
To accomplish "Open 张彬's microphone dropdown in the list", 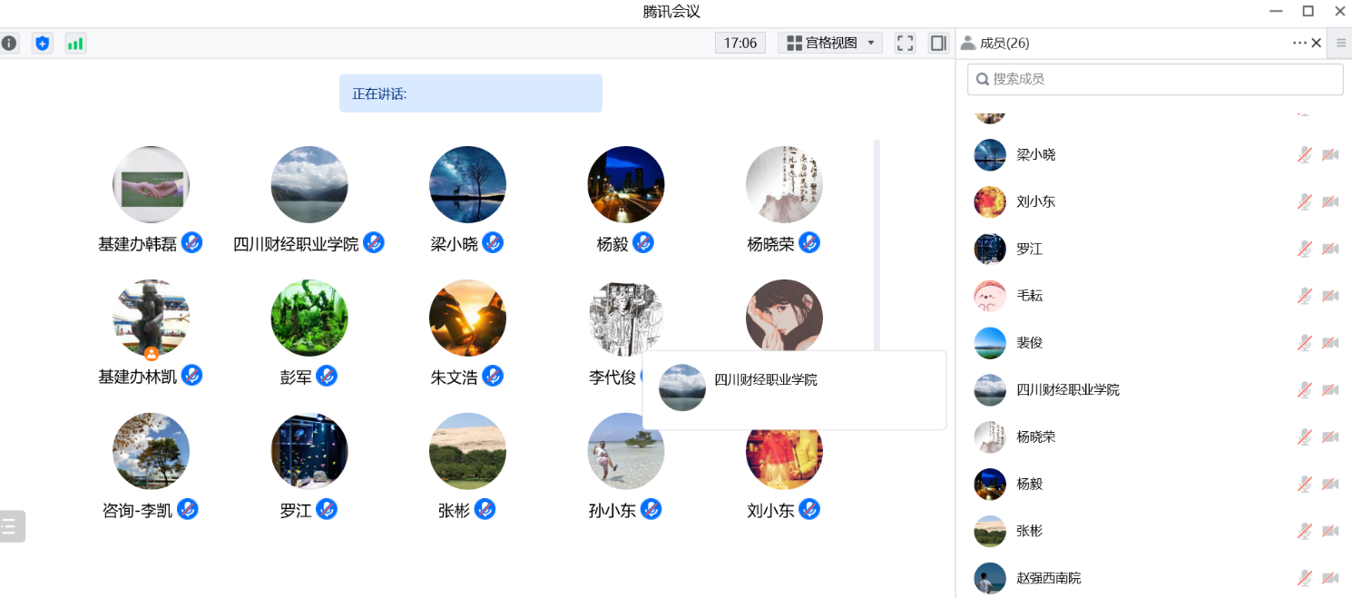I will (x=1304, y=531).
